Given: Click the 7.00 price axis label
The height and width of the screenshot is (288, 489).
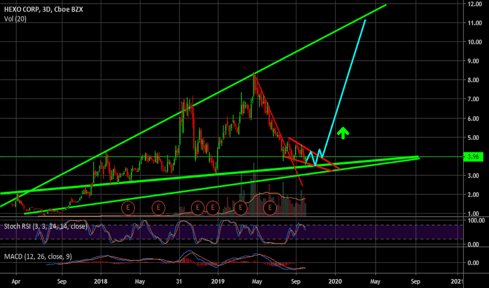Looking at the screenshot, I should click(x=473, y=99).
